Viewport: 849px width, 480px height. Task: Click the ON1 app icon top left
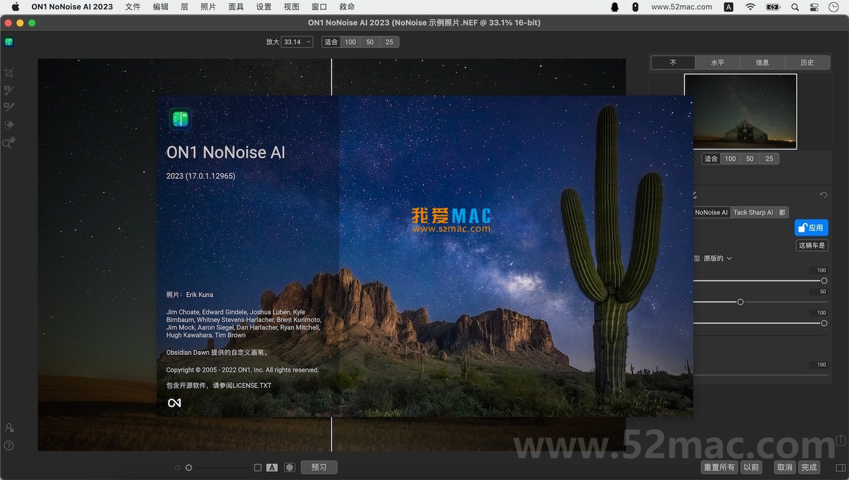(x=9, y=42)
